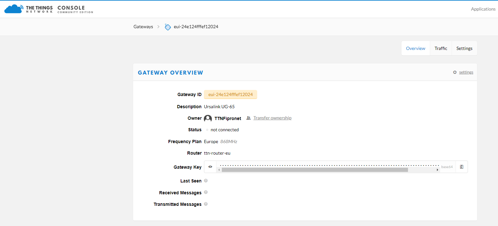Click the Received Messages help icon

[x=206, y=192]
